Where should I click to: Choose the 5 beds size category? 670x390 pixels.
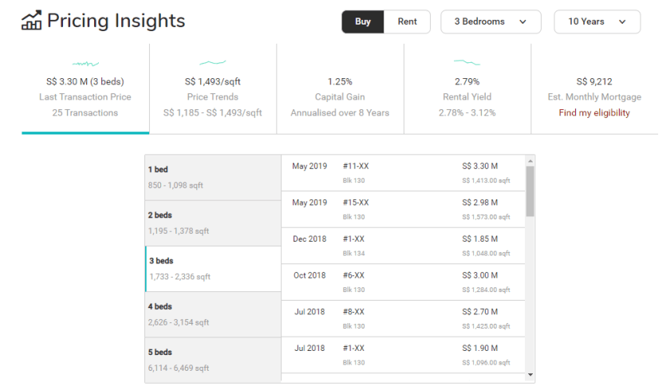pos(213,360)
